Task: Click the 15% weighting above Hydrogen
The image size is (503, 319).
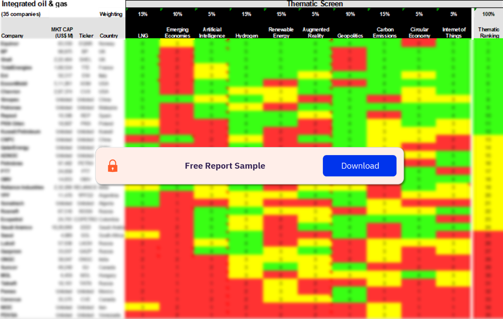Action: pos(247,14)
